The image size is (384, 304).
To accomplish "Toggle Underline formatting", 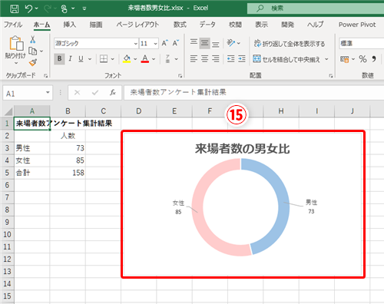I will (81, 59).
